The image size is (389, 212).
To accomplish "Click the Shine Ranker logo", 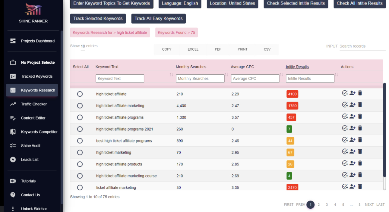I will pos(33,9).
